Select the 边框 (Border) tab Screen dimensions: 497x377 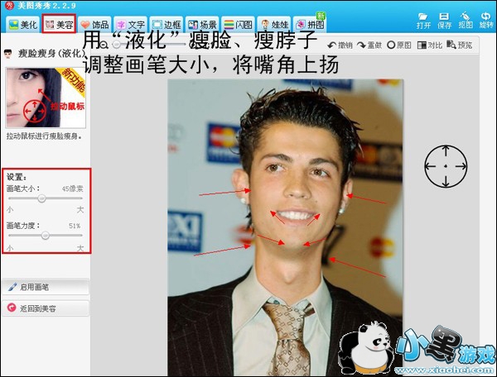tap(167, 25)
